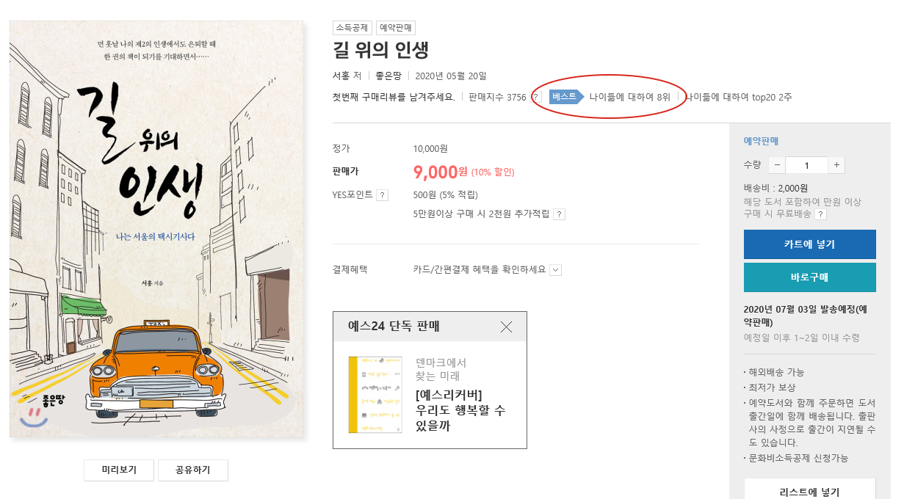The height and width of the screenshot is (499, 904).
Task: Open the 나이듦에 대하여 8위 ranking link
Action: (630, 97)
